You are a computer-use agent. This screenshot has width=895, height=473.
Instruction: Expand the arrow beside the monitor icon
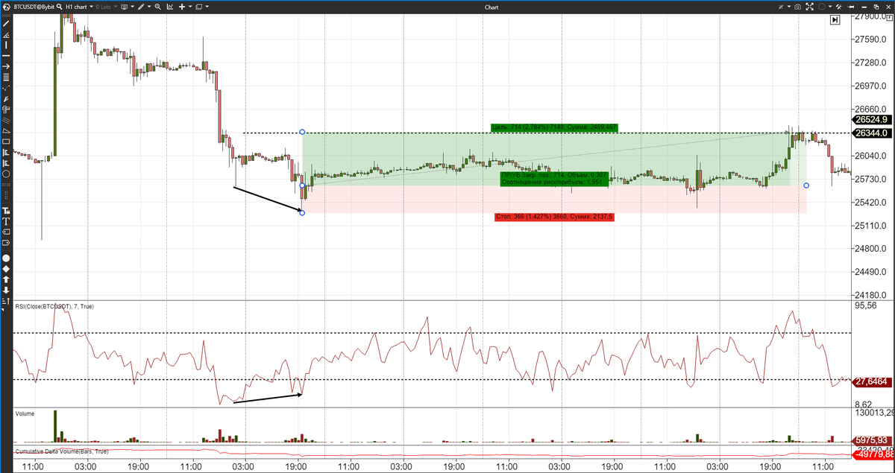[133, 7]
